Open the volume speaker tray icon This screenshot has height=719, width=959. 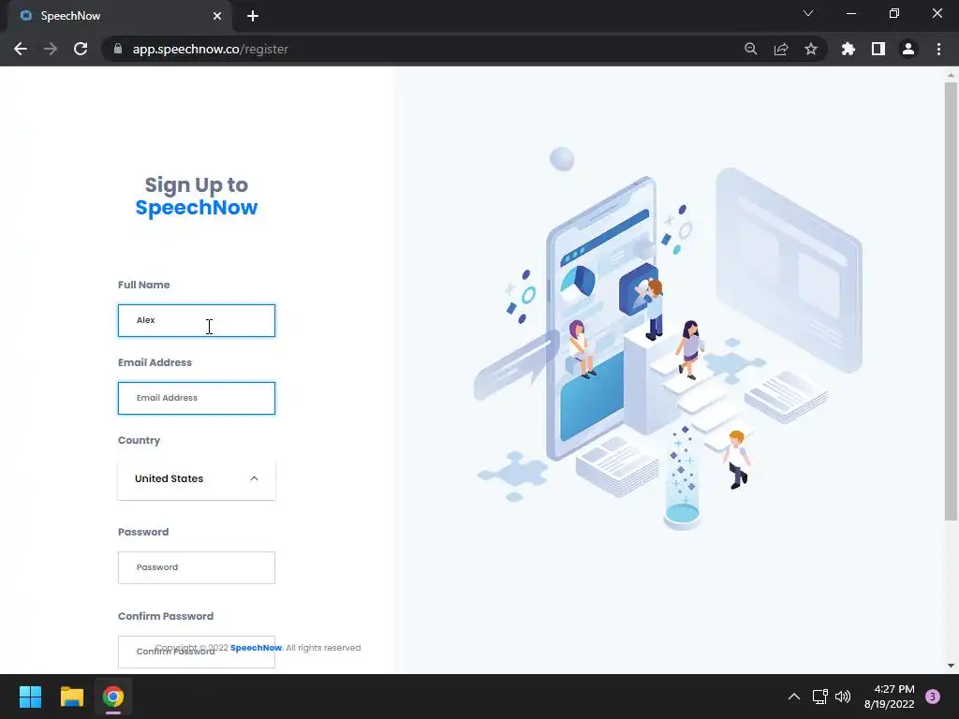(x=843, y=697)
